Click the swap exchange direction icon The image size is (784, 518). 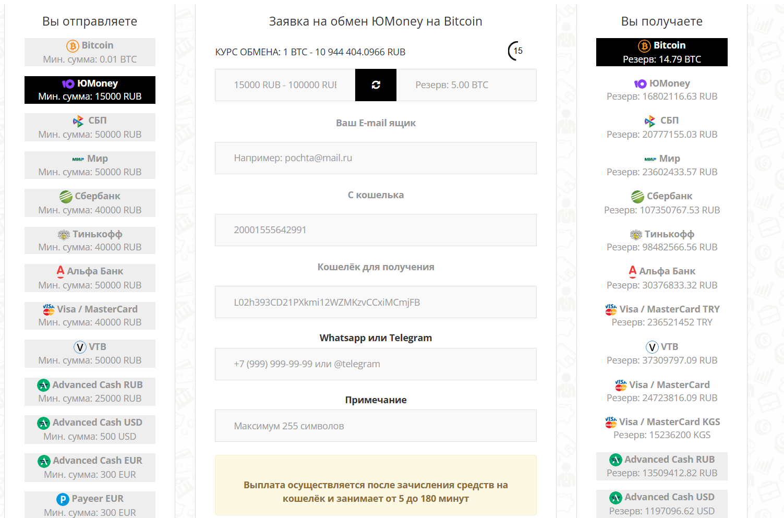[x=376, y=85]
